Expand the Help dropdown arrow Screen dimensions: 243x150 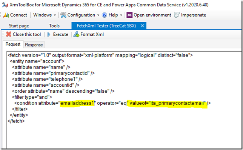[x=121, y=15]
